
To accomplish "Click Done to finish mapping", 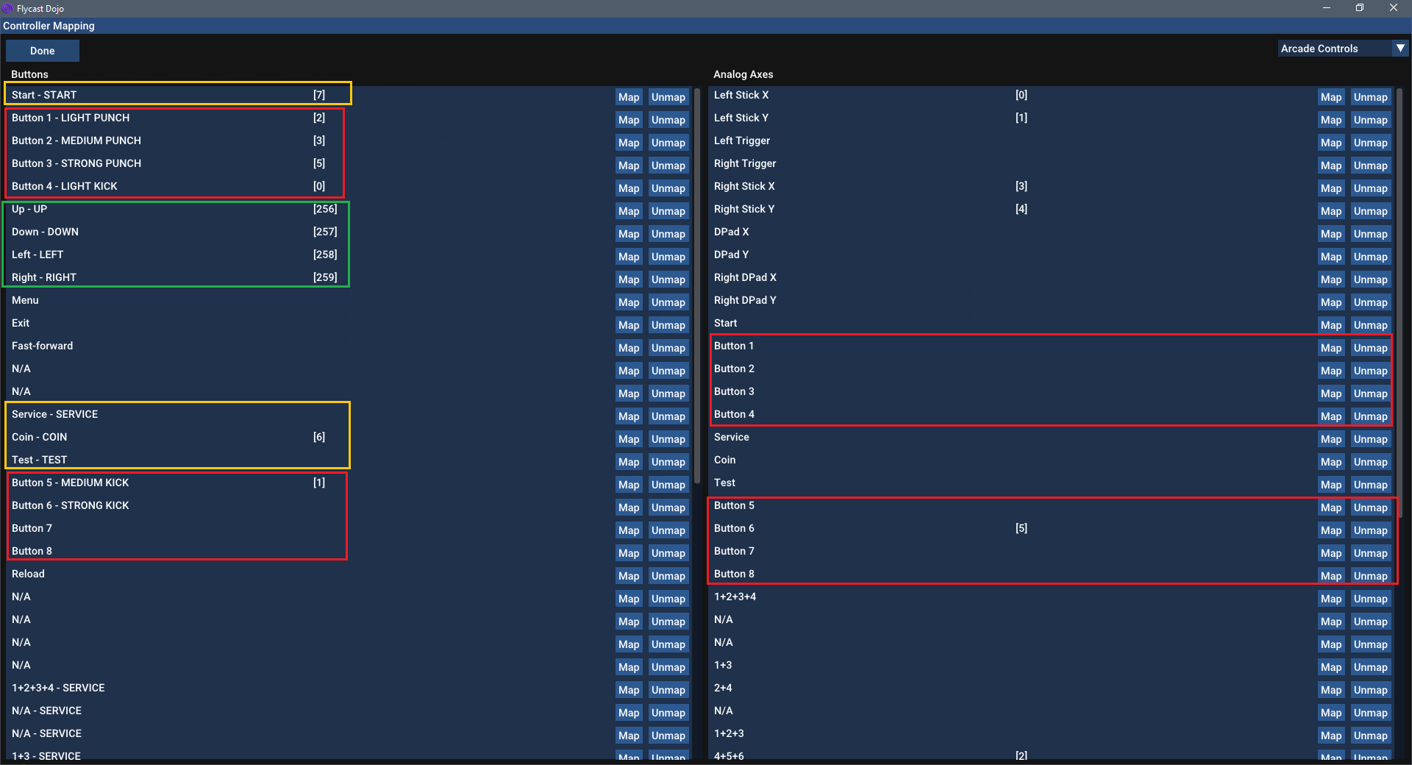I will tap(42, 50).
